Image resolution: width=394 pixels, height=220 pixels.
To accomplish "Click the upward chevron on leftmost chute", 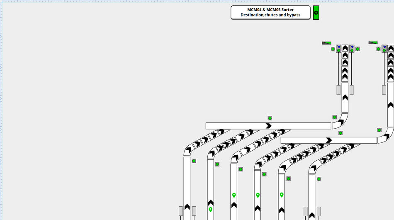I will (x=187, y=207).
